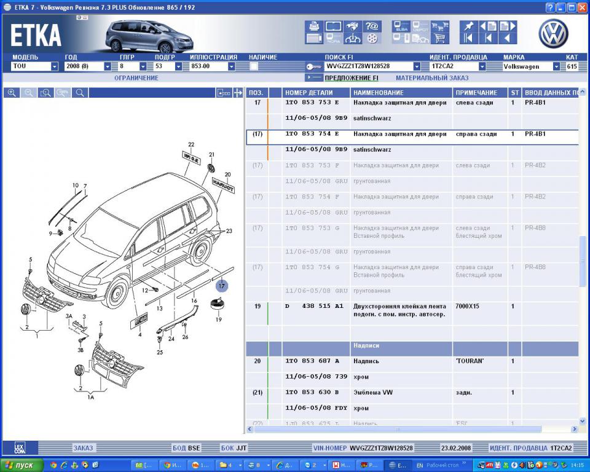Click the pushpin icon

coord(469,26)
